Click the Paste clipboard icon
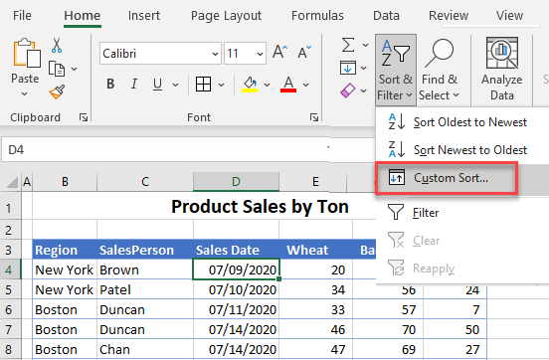The width and height of the screenshot is (549, 360). [x=27, y=53]
